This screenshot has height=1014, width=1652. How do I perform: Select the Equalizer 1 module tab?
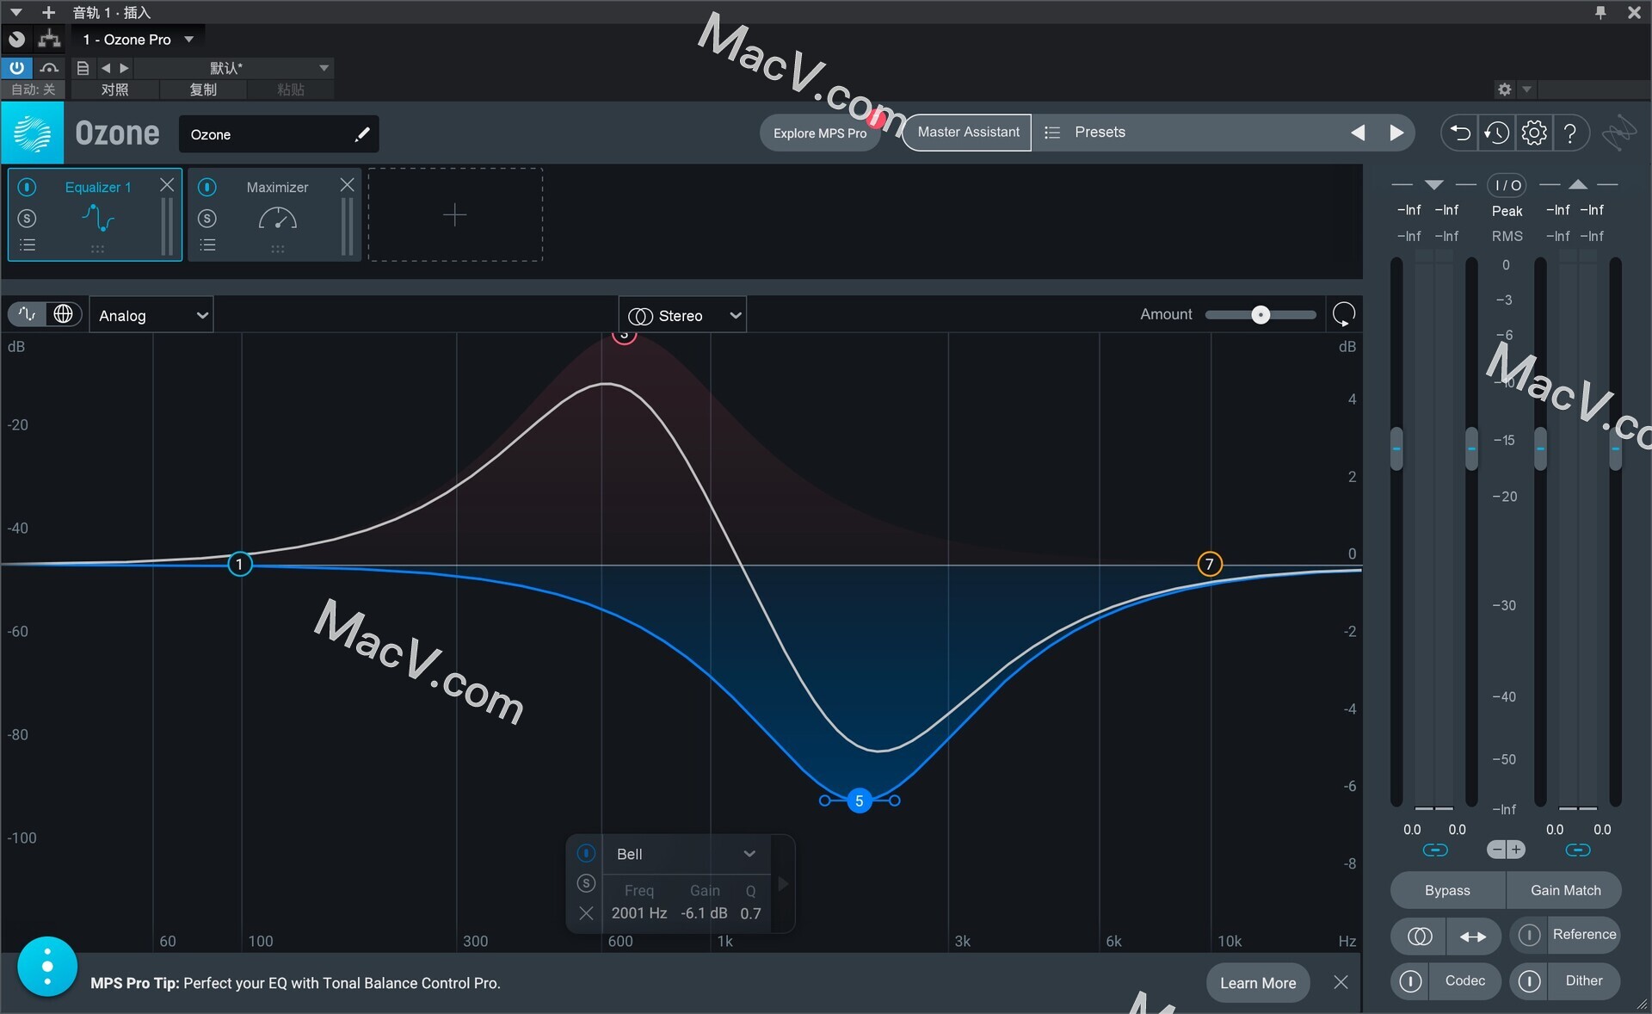[97, 214]
